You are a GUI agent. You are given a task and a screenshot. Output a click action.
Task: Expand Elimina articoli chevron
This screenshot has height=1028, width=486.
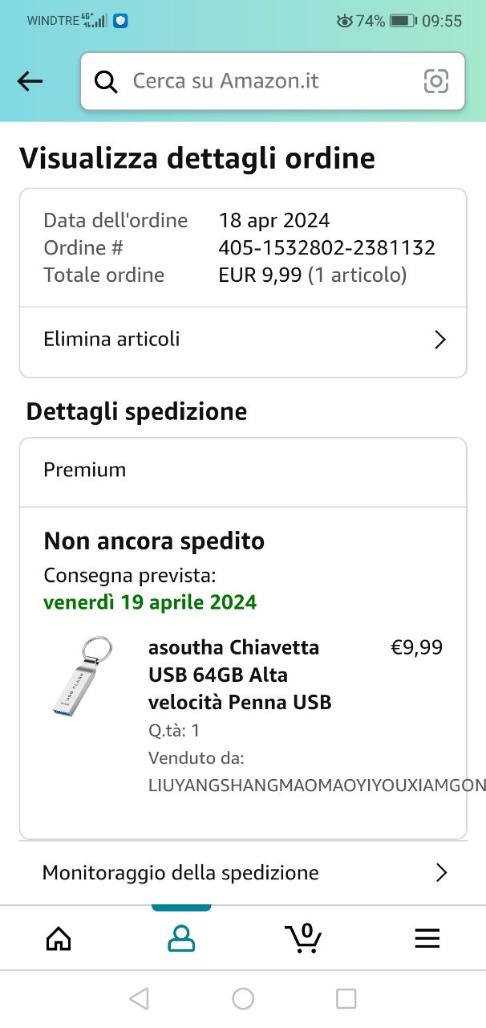click(x=439, y=340)
